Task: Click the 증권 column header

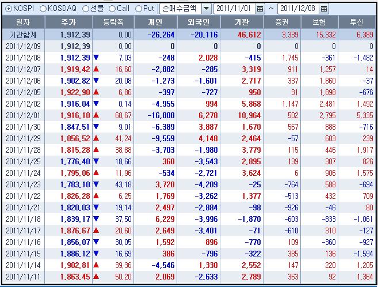Action: pos(282,22)
